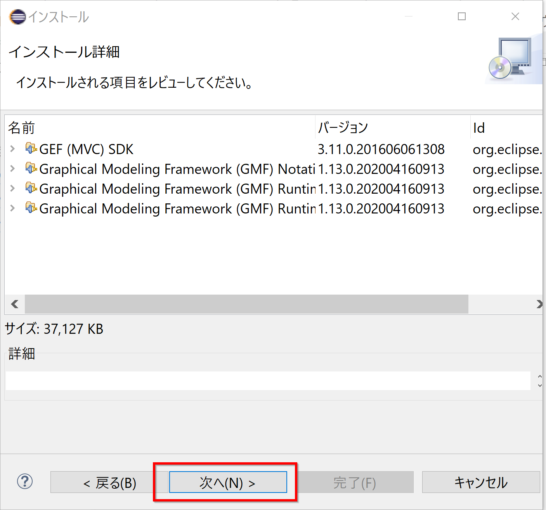The width and height of the screenshot is (546, 510).
Task: Click the down arrow of the 詳細 area
Action: click(539, 385)
